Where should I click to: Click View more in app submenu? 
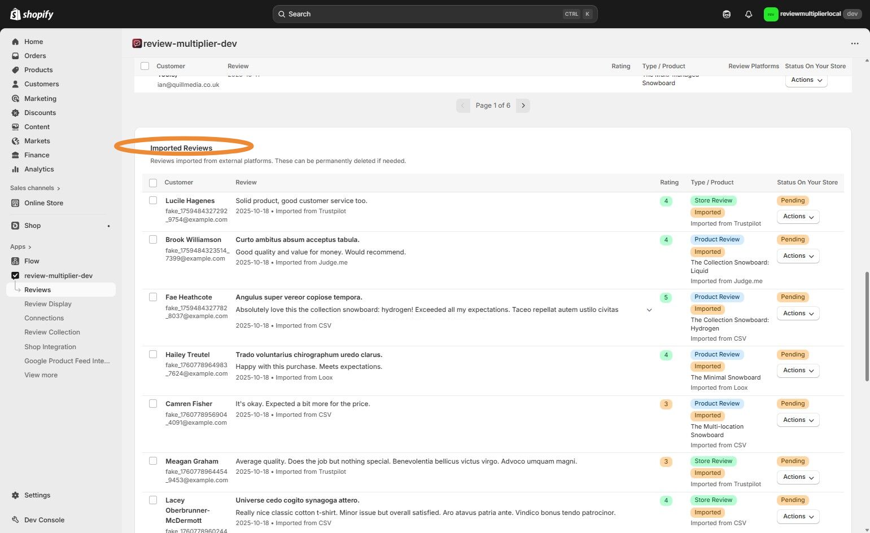click(x=41, y=375)
